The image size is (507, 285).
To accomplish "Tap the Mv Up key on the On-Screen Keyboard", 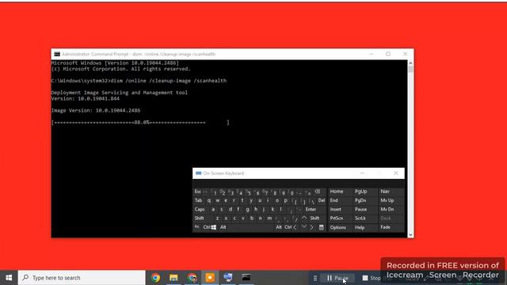I will point(387,200).
